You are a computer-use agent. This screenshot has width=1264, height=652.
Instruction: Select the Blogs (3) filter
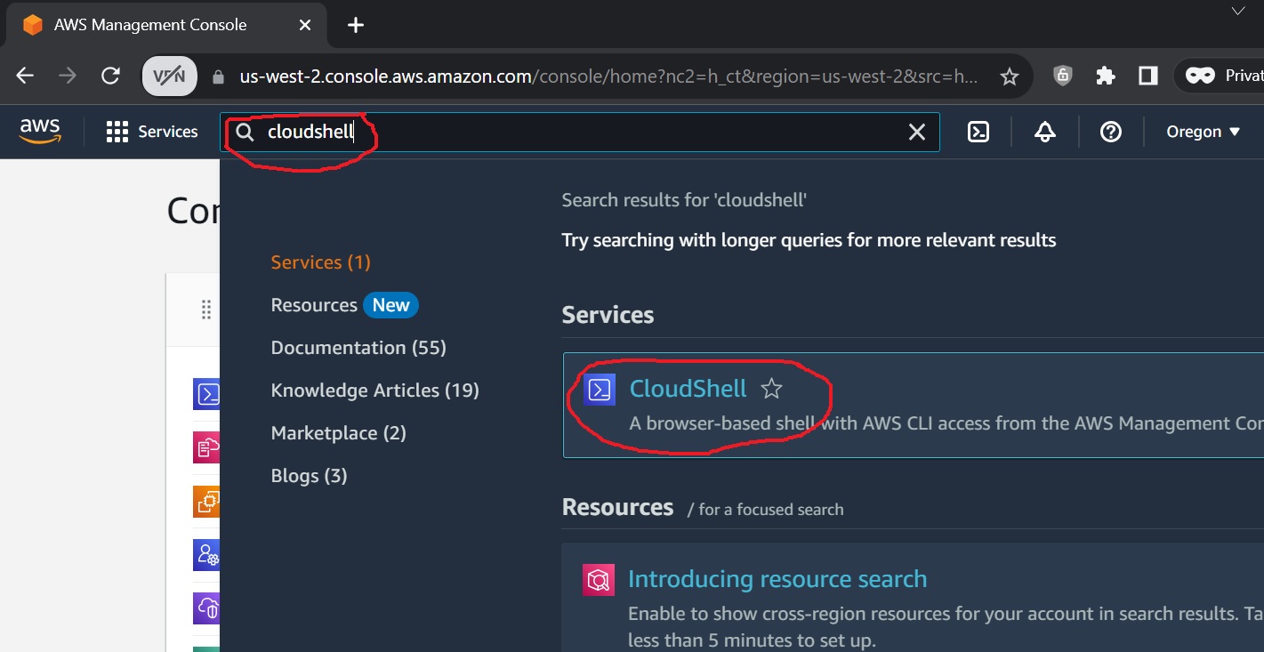pos(309,476)
